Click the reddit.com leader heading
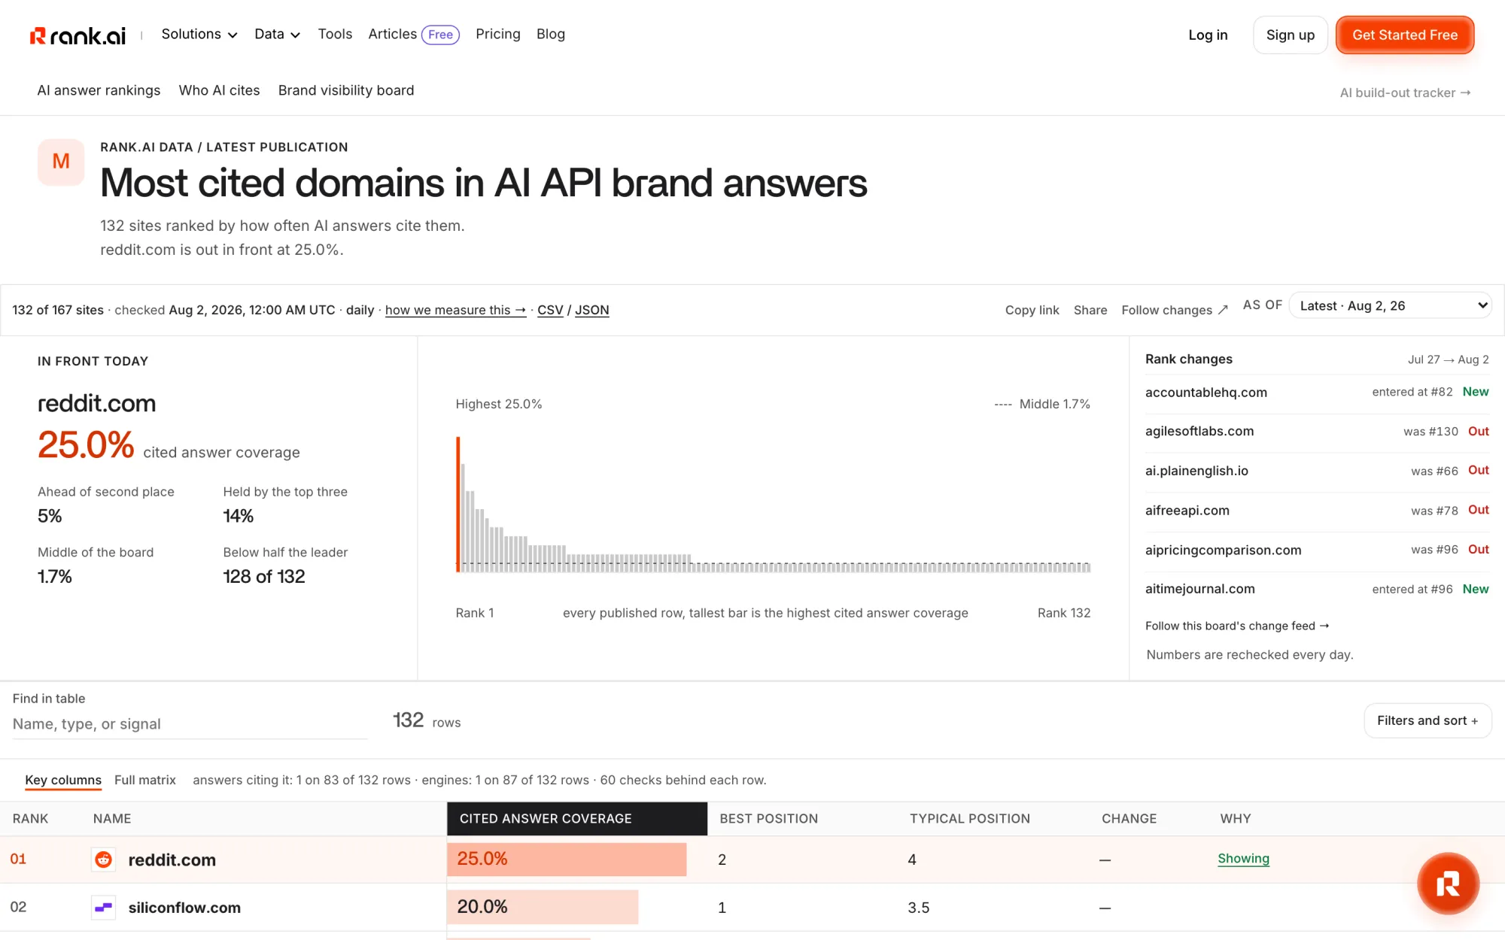The height and width of the screenshot is (940, 1505). tap(96, 404)
